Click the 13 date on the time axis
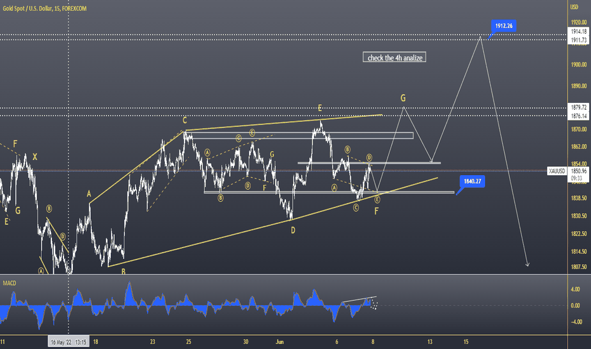Viewport: 591px width, 349px height. (x=430, y=342)
